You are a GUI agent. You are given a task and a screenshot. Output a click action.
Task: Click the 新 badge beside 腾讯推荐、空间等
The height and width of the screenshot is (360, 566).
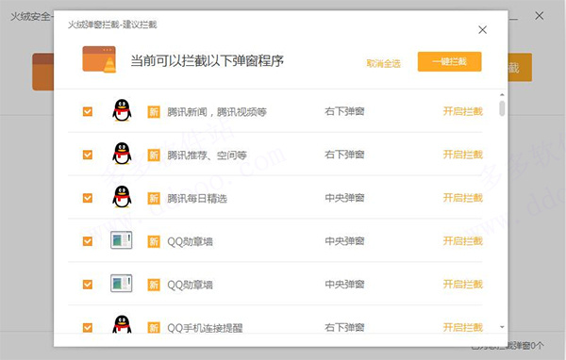[154, 155]
